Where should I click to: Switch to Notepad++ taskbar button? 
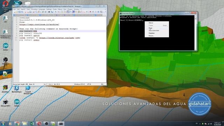coord(54,124)
